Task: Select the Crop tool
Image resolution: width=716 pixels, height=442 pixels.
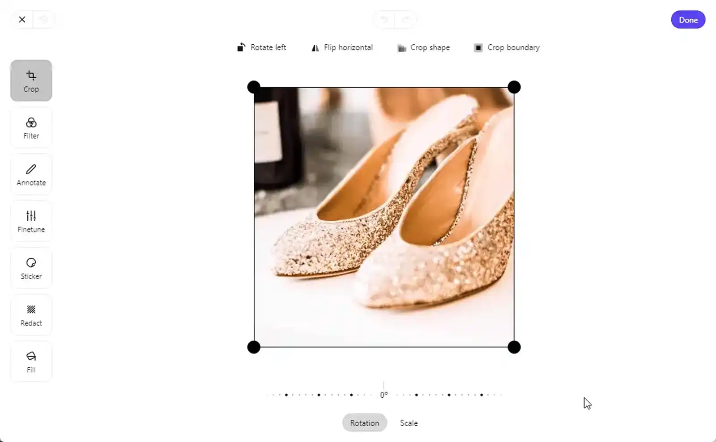Action: click(x=31, y=80)
